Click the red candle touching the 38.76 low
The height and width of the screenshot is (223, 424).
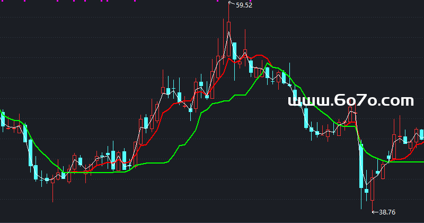pos(372,187)
